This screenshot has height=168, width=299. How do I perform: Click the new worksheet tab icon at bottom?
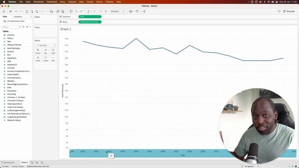32,162
